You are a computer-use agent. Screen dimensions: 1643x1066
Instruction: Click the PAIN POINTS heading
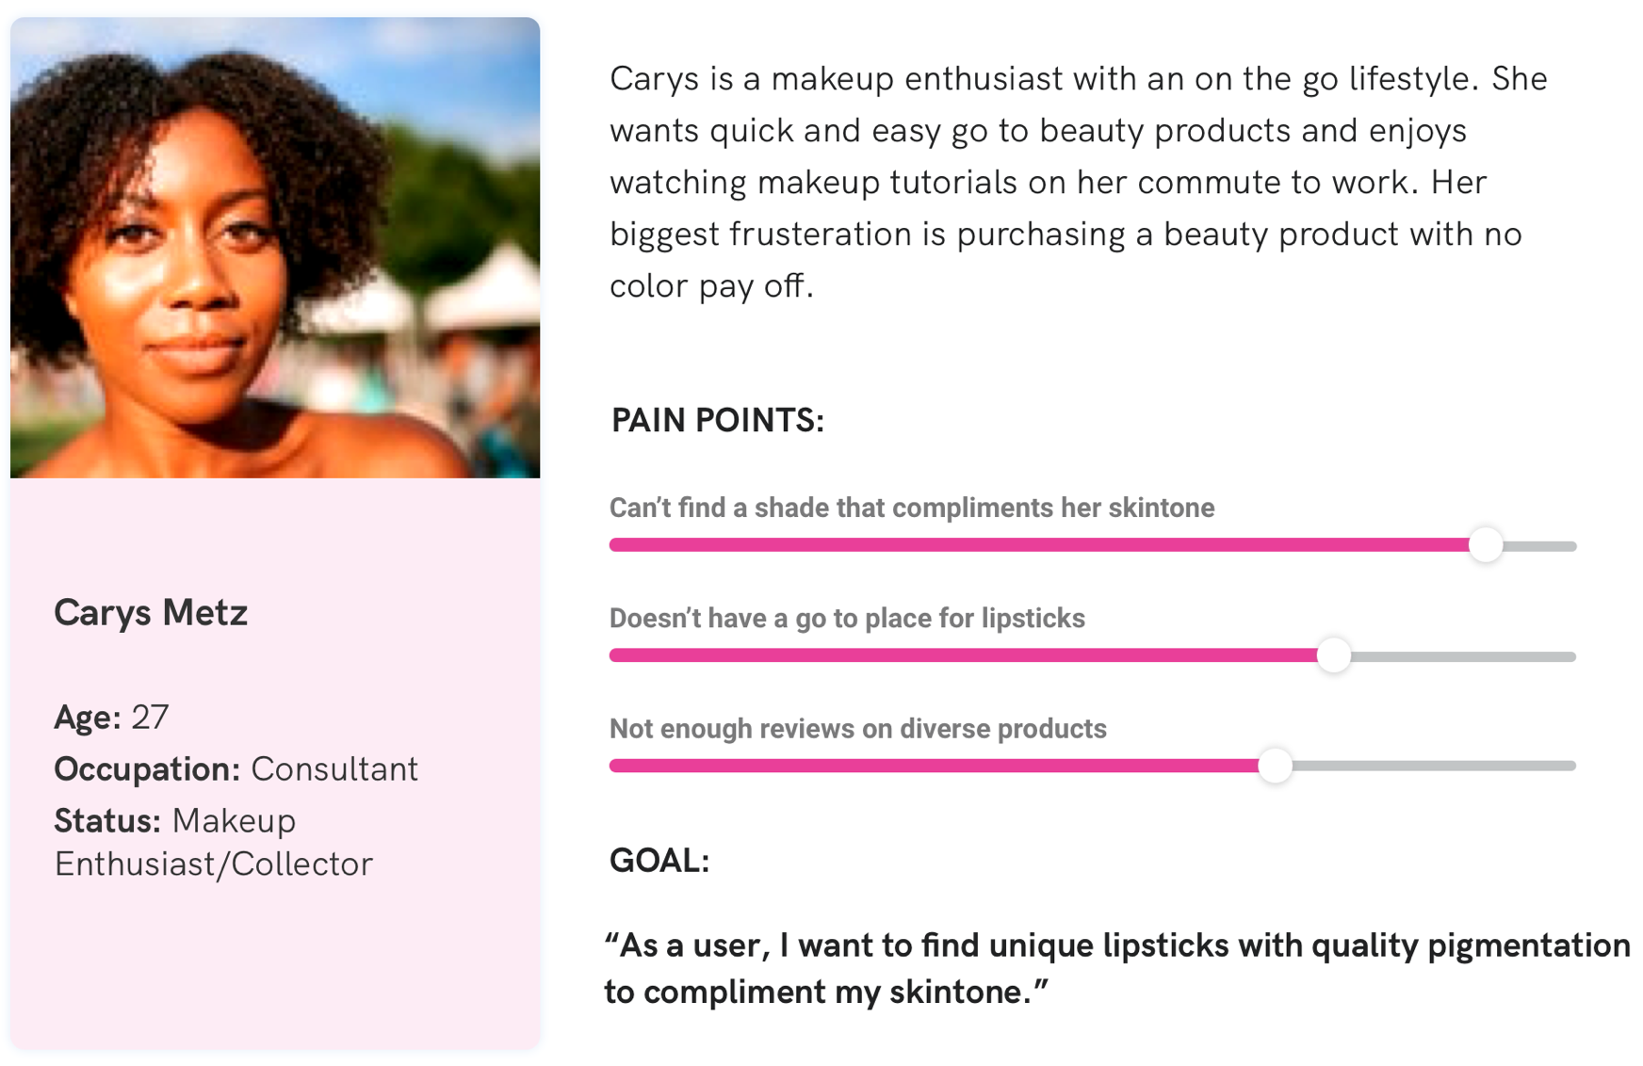tap(718, 420)
